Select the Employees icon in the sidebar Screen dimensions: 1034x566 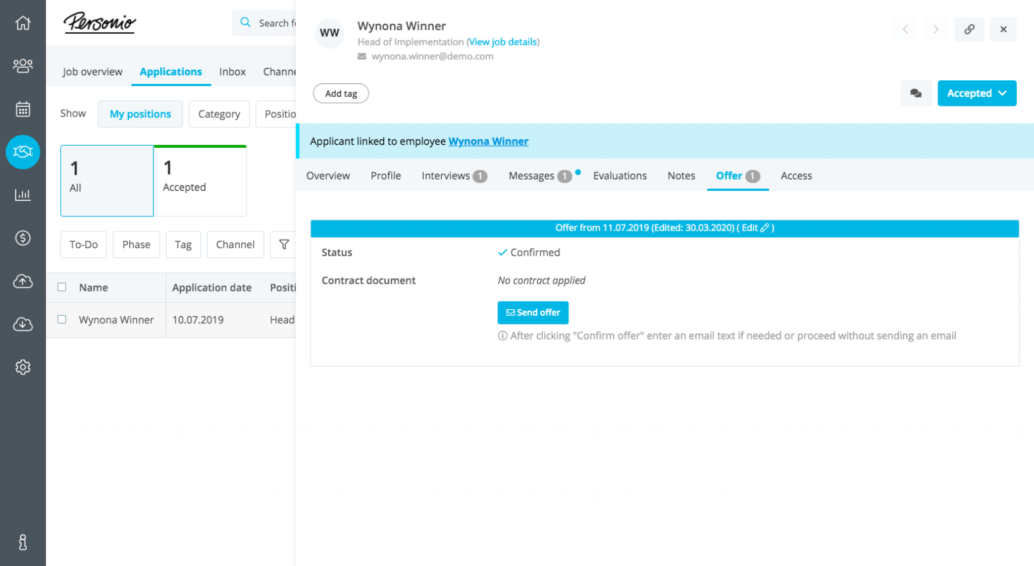[23, 66]
